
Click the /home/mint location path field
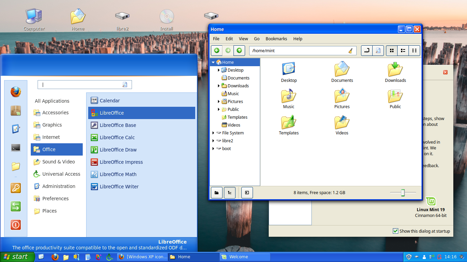pyautogui.click(x=303, y=51)
